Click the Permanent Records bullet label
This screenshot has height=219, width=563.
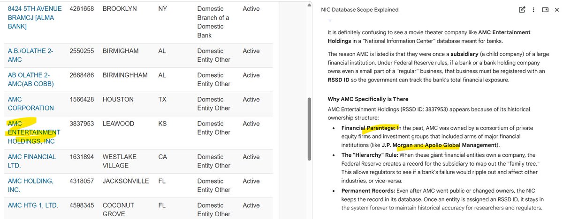click(367, 191)
